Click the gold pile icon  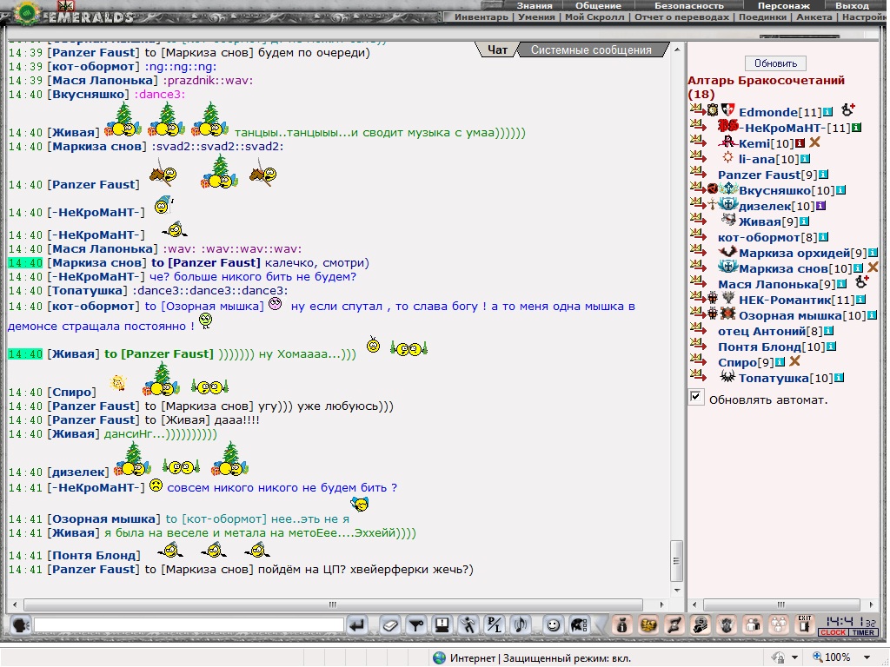pyautogui.click(x=648, y=625)
